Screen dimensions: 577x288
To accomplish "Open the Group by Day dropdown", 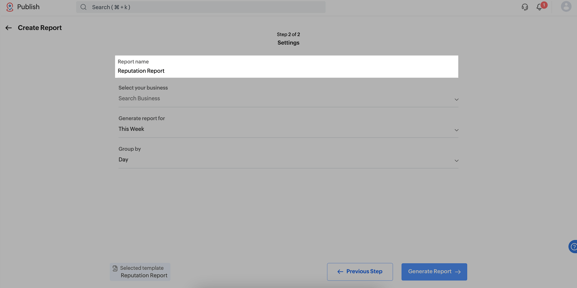I will 288,160.
